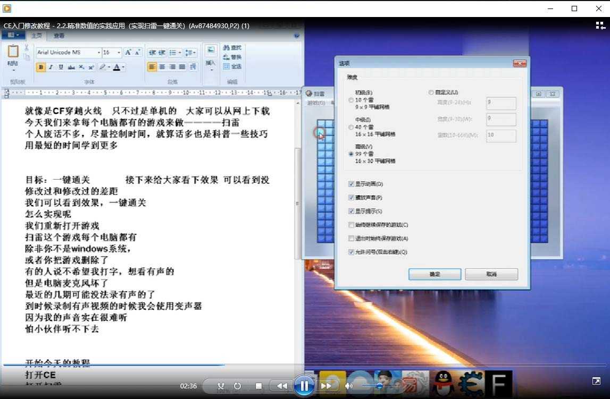
Task: Click the fast forward next button
Action: [326, 386]
